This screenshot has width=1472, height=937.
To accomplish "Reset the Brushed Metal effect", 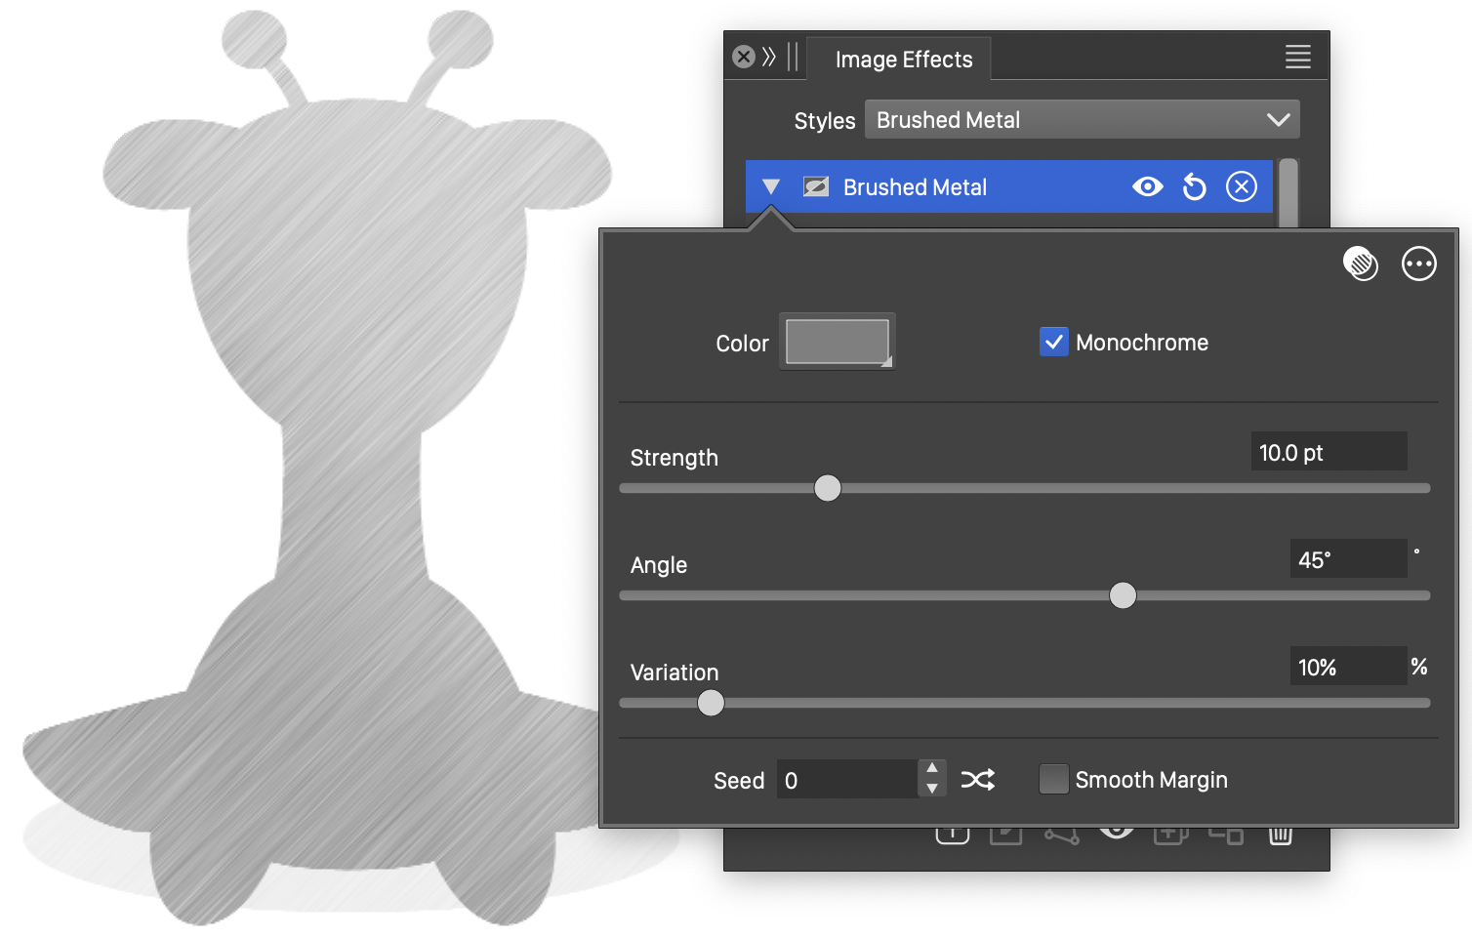I will [1194, 186].
